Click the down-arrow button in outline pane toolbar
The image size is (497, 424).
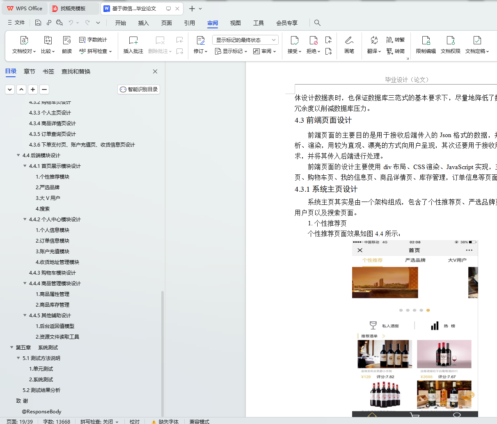(10, 89)
